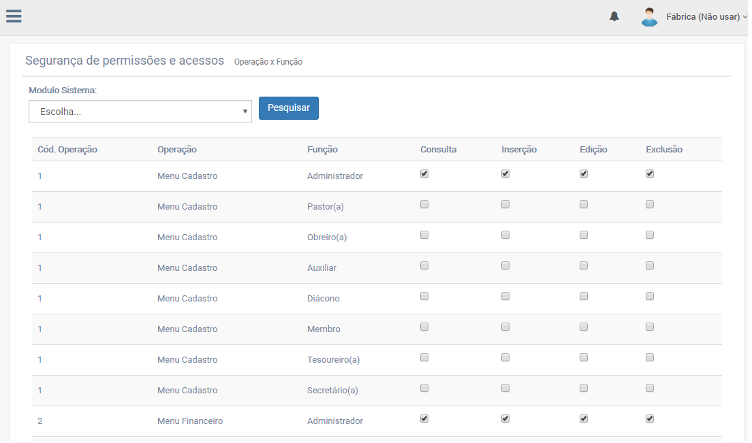Image resolution: width=752 pixels, height=443 pixels.
Task: Uncheck Inserção for Menu Financeiro Administrador
Action: [505, 419]
